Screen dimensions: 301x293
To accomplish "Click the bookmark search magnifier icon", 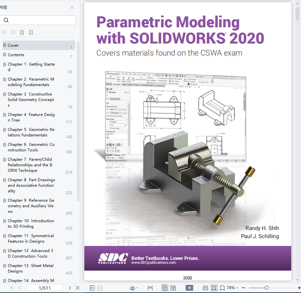I will coord(6,20).
